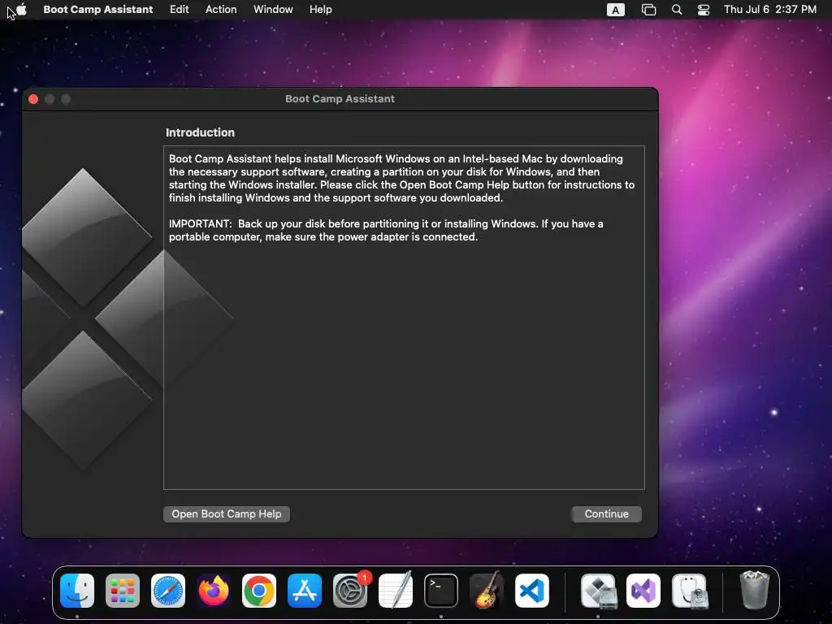832x624 pixels.
Task: Open the Boot Camp Assistant app menu
Action: click(98, 9)
